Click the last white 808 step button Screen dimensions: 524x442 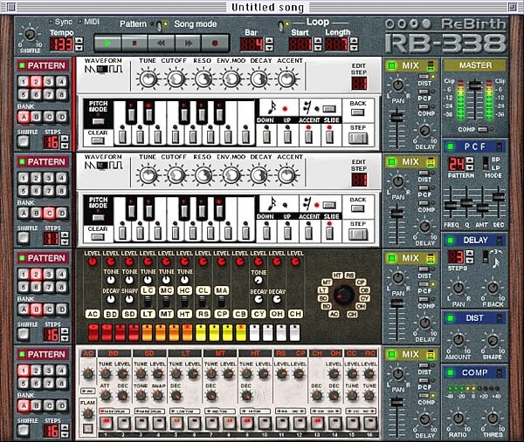294,332
